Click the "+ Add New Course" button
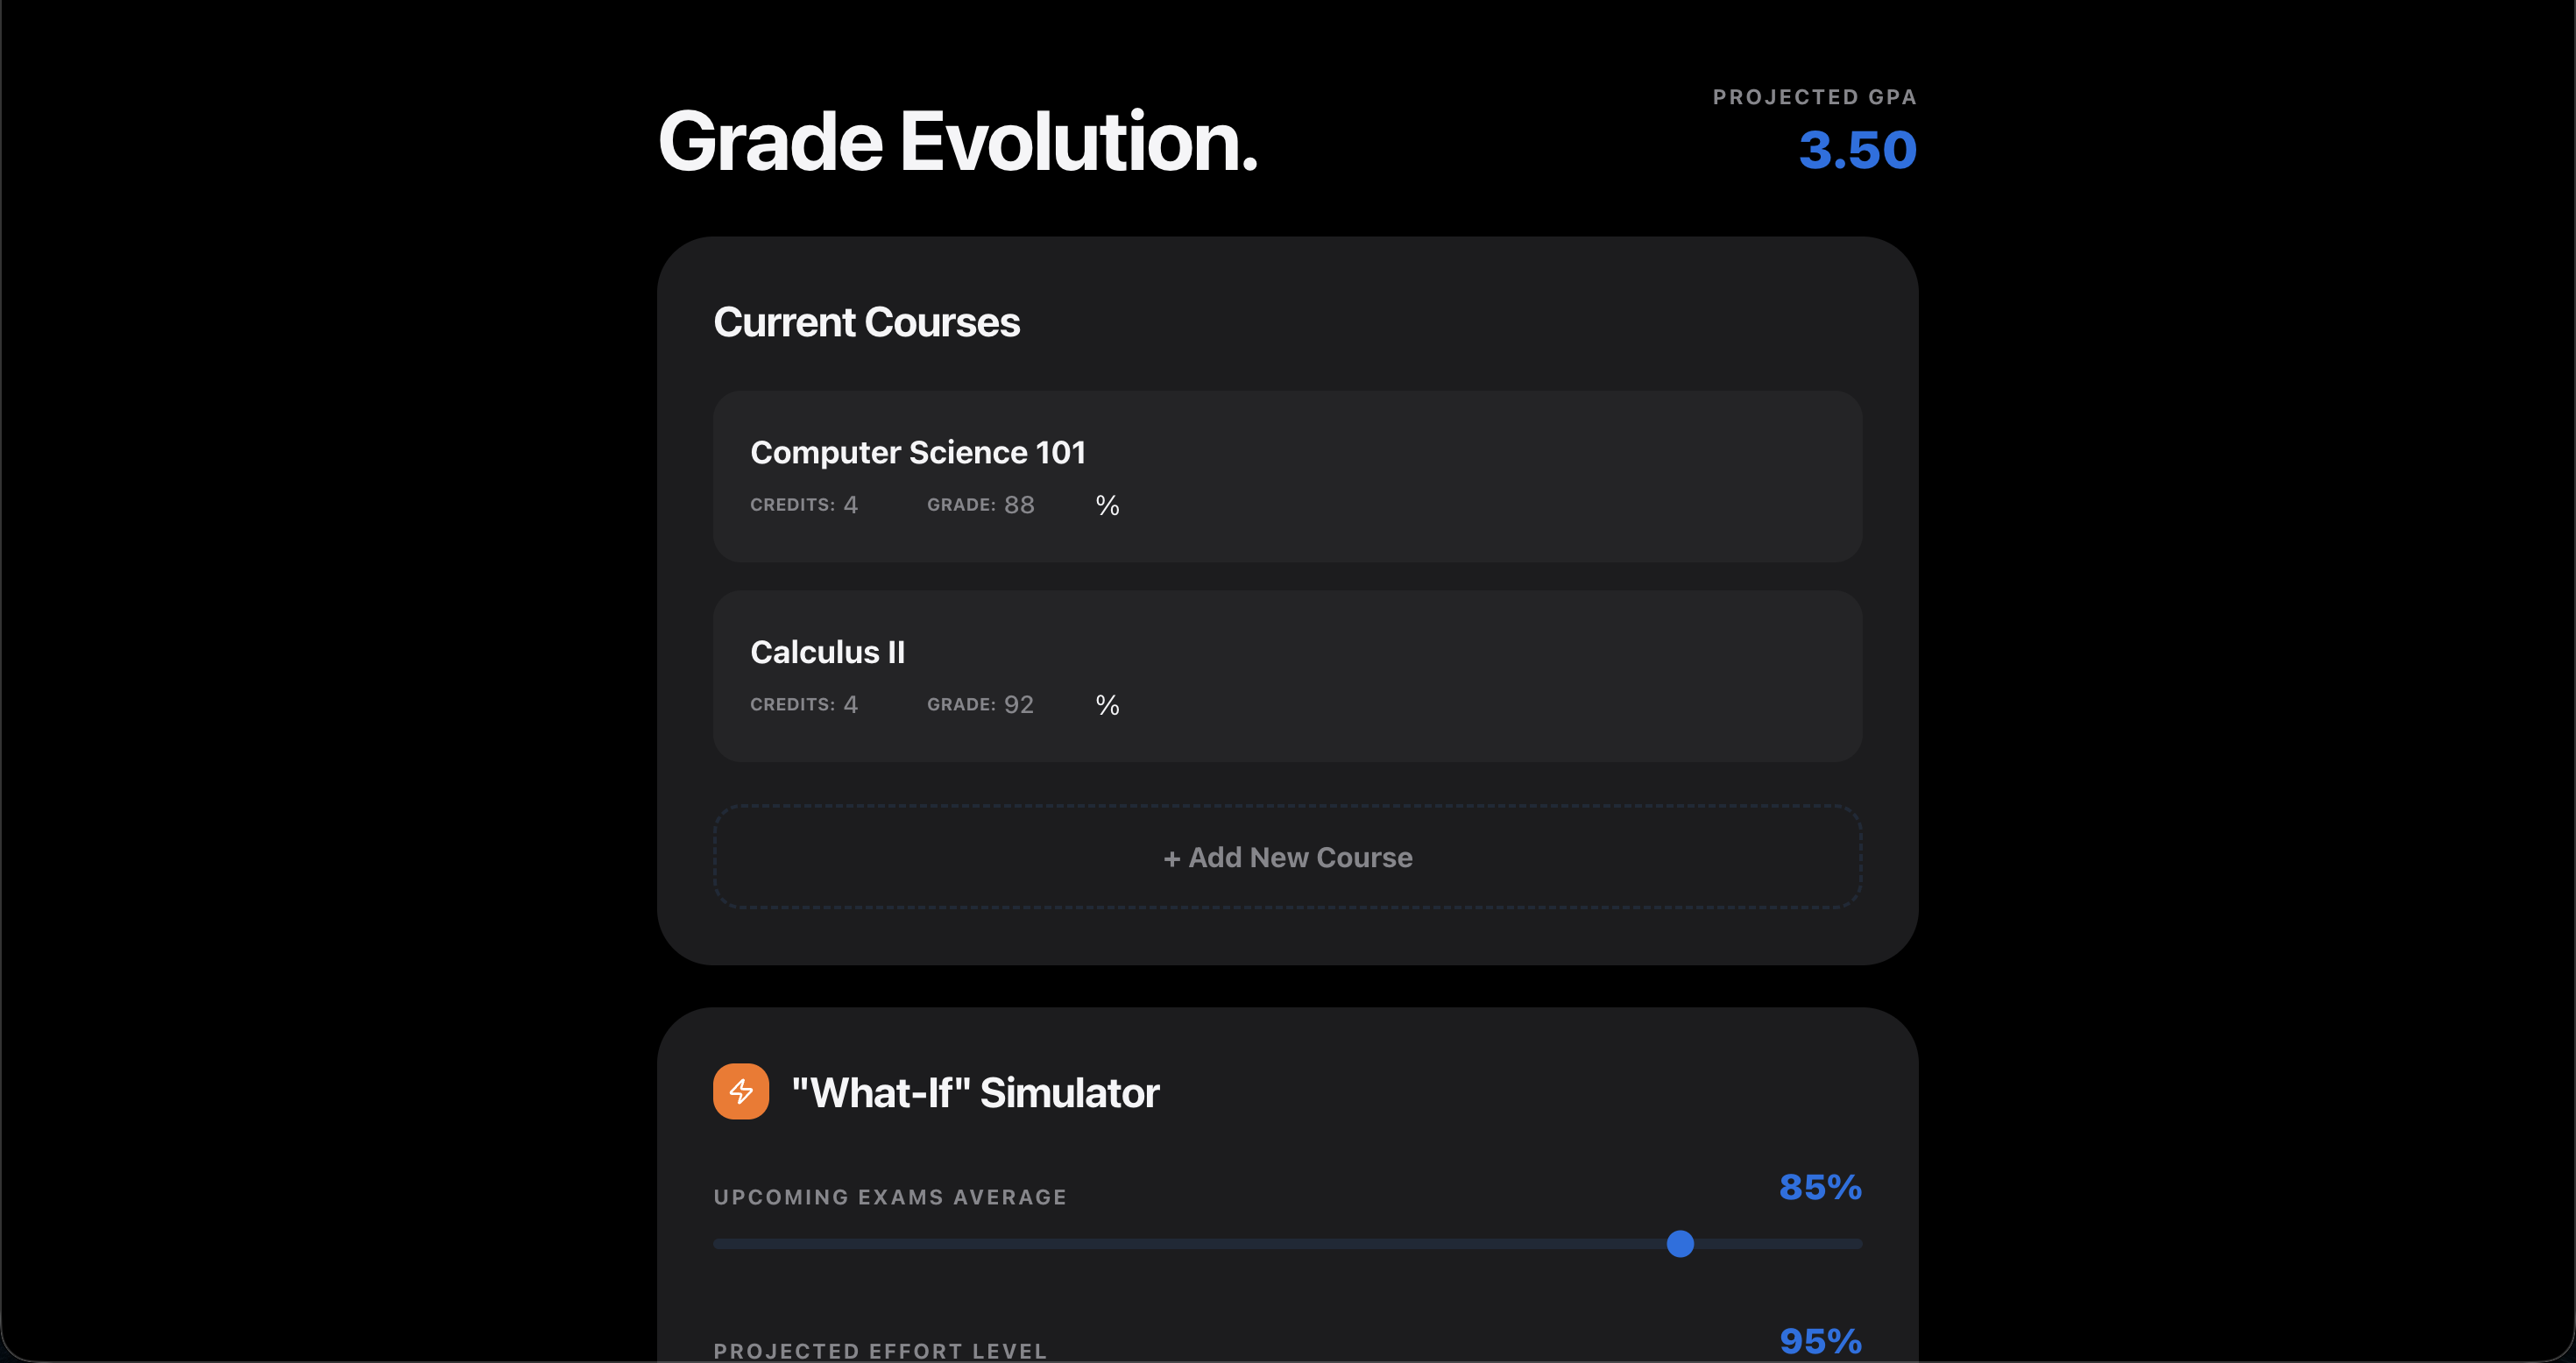 1287,857
